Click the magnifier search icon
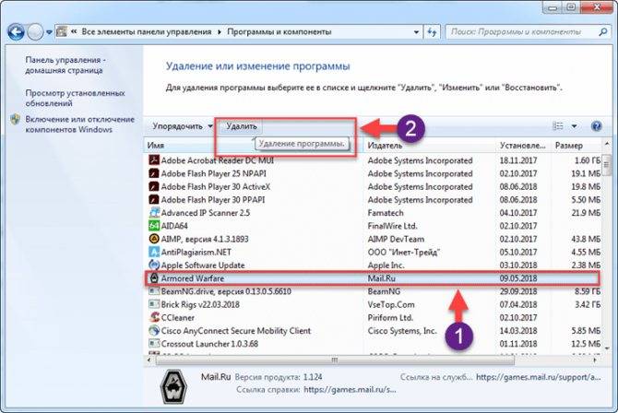 [602, 32]
